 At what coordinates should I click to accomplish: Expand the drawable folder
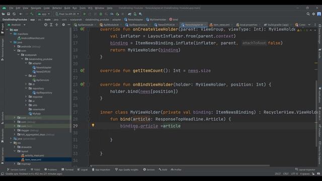click(15, 147)
